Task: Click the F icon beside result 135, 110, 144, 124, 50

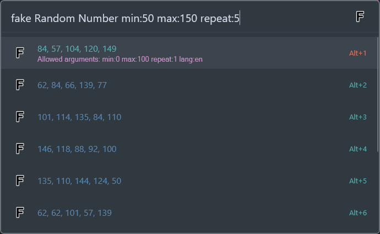Action: coord(20,181)
